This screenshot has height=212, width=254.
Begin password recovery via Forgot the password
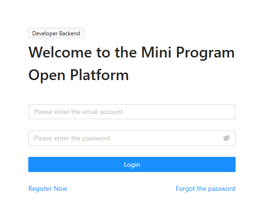coord(205,188)
